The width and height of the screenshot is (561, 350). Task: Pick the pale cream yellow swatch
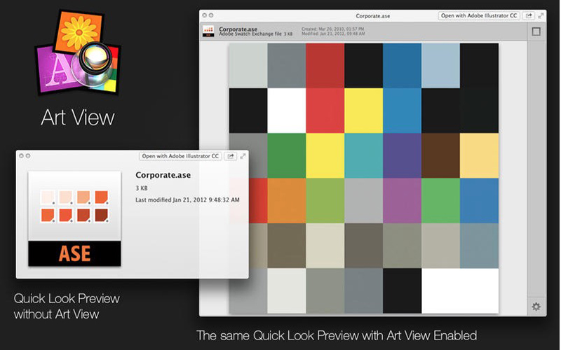click(x=479, y=155)
